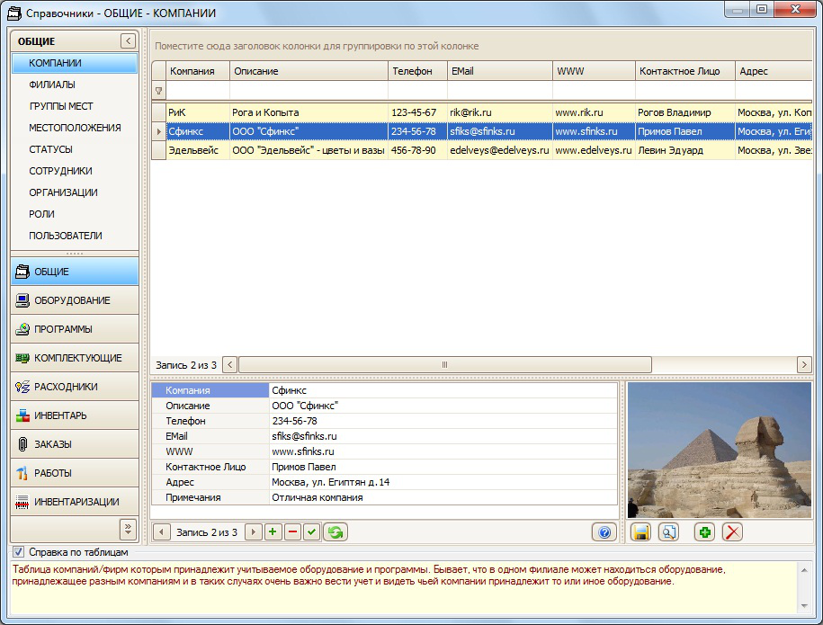
Task: Click the filter cell under Компания column
Action: [x=198, y=91]
